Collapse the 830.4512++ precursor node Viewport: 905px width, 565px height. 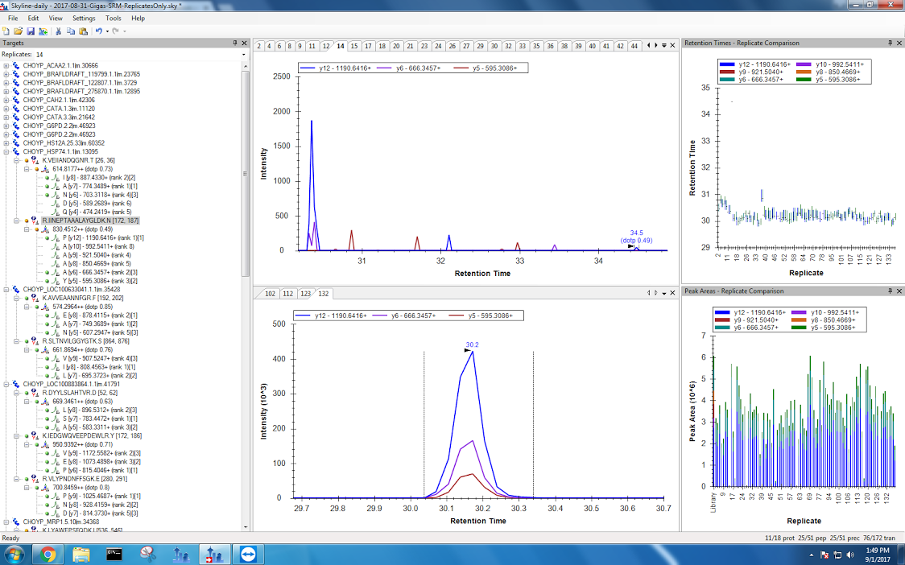26,229
